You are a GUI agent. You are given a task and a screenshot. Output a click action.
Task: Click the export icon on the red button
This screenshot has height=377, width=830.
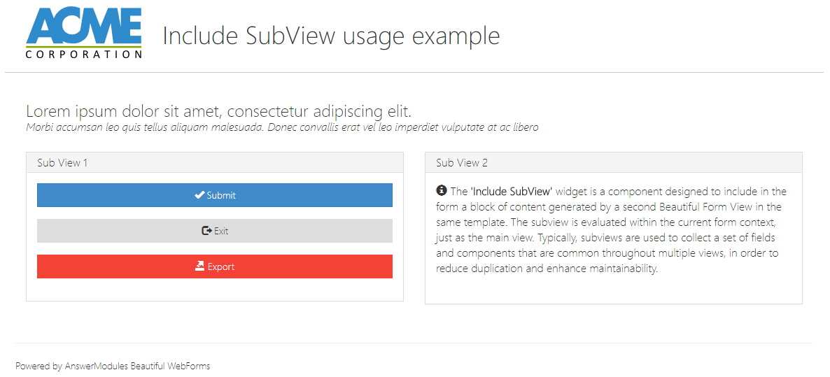(199, 266)
